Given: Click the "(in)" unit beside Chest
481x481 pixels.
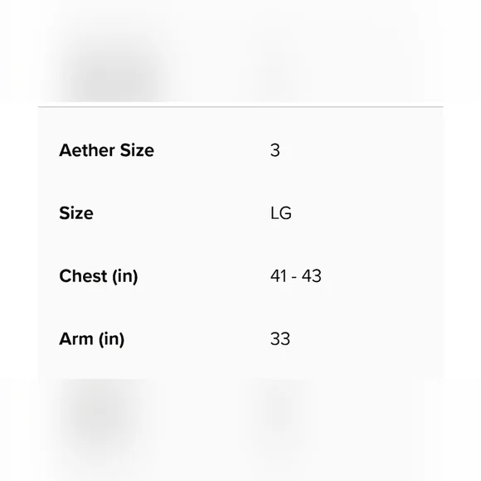Looking at the screenshot, I should (125, 276).
